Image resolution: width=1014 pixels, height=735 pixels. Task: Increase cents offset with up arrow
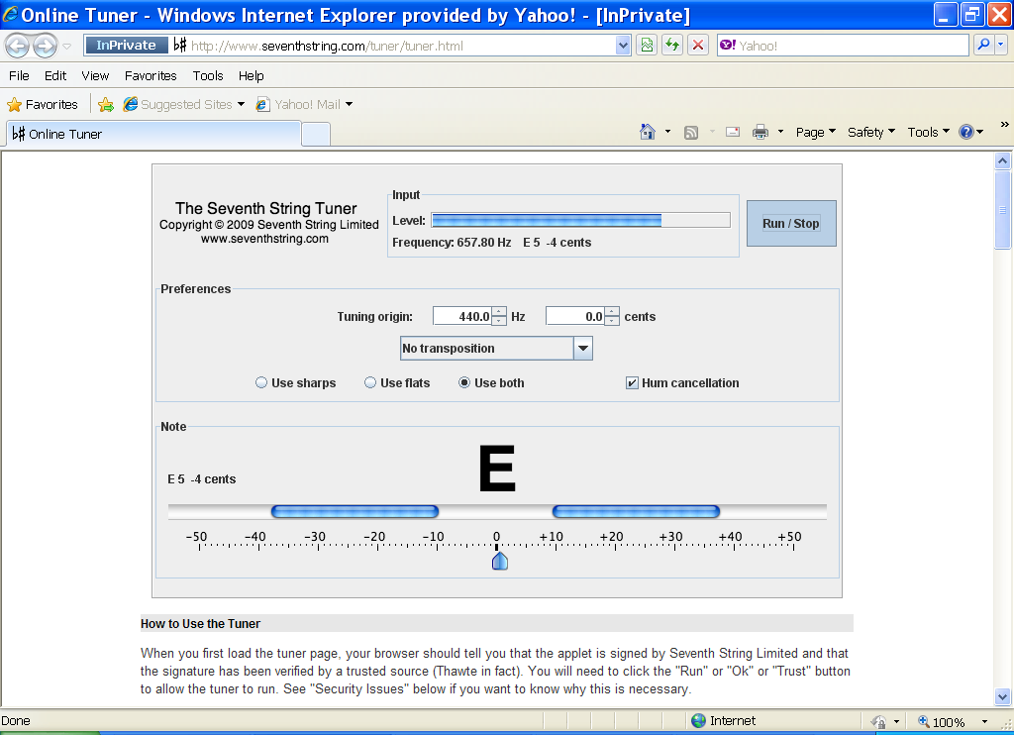[x=612, y=311]
